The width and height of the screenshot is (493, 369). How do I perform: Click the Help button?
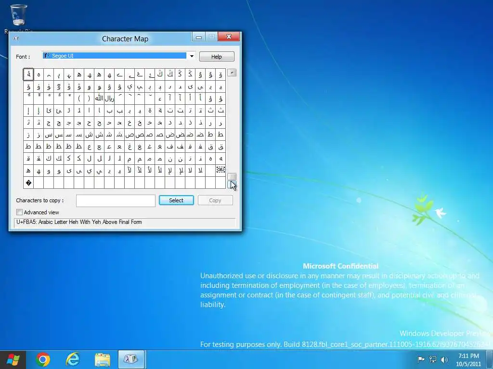tap(217, 57)
